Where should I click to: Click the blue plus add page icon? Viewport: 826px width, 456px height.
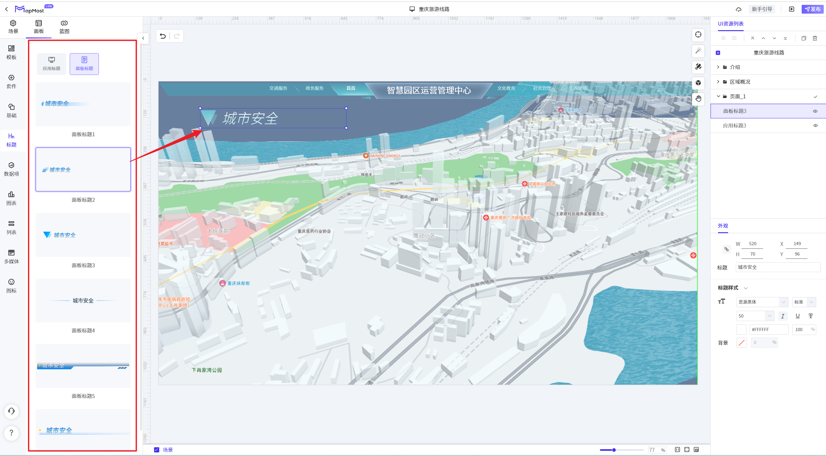(718, 53)
